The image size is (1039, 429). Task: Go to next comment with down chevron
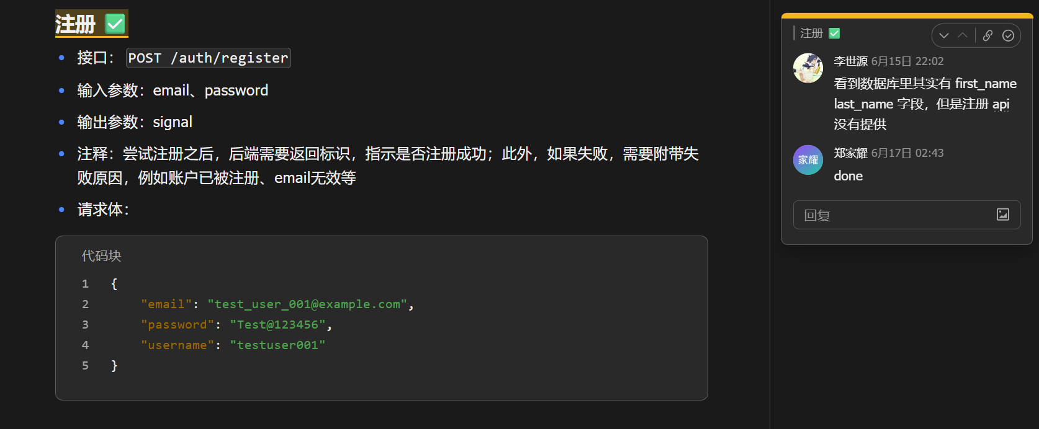pos(944,35)
